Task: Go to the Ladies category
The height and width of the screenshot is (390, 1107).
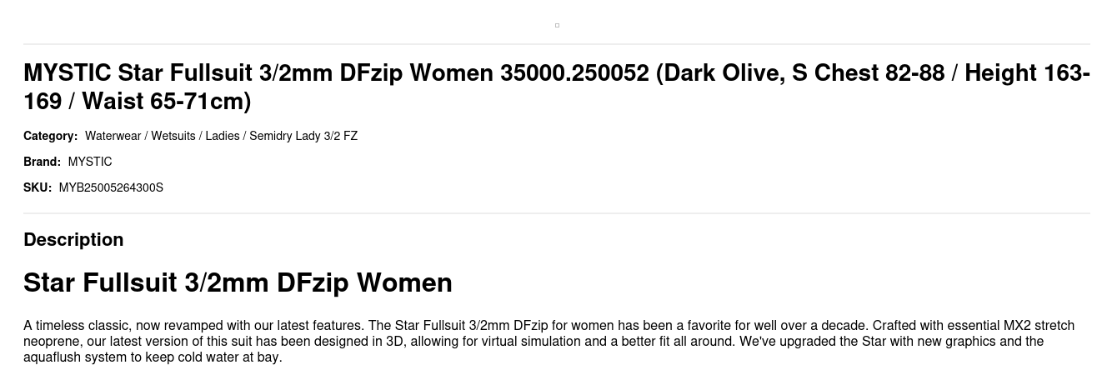Action: (222, 136)
